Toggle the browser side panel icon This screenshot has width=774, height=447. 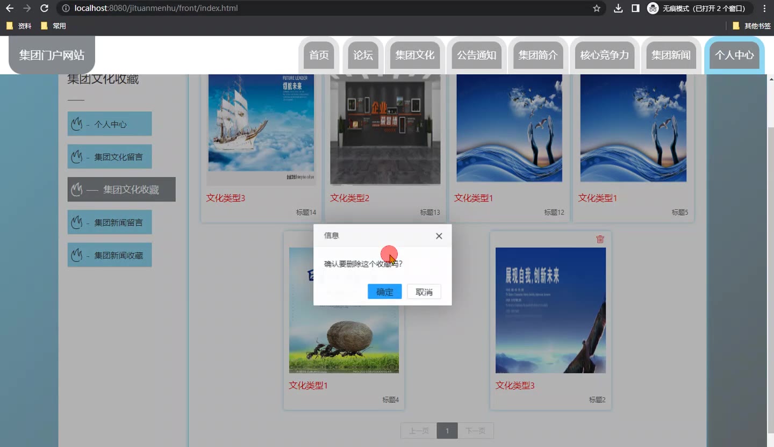tap(635, 8)
